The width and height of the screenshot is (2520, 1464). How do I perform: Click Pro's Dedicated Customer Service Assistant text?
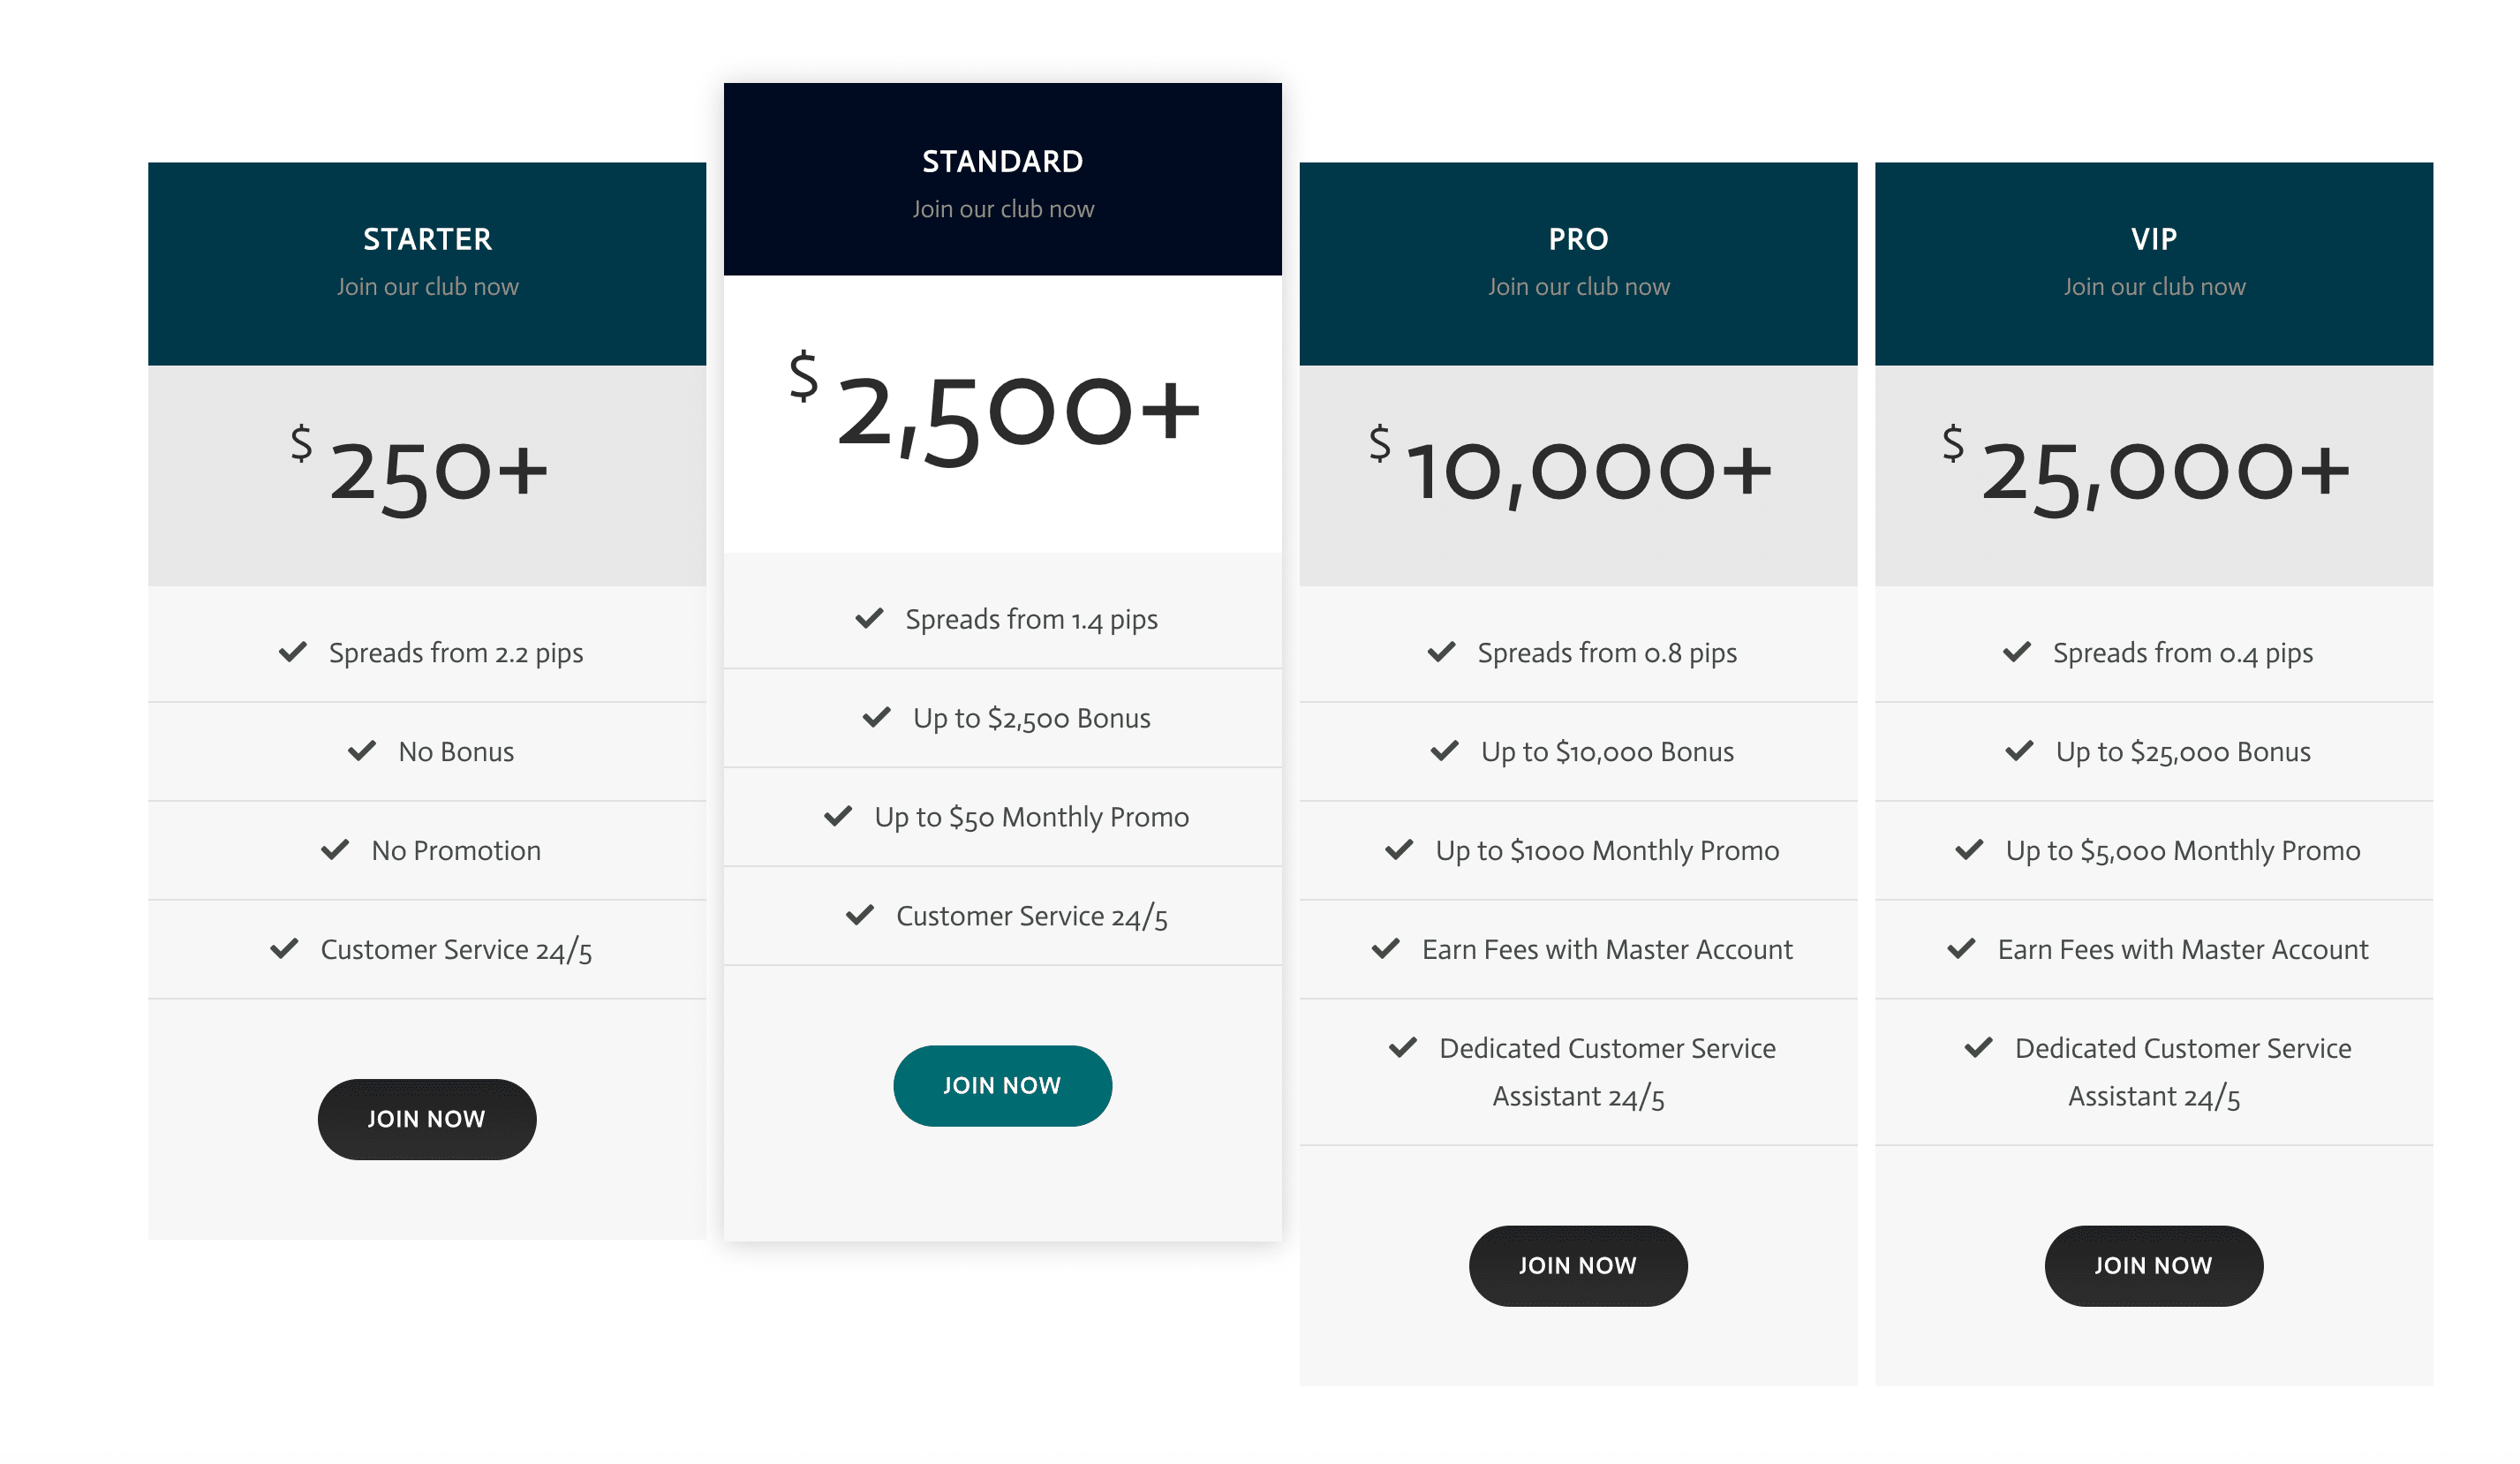tap(1608, 1073)
